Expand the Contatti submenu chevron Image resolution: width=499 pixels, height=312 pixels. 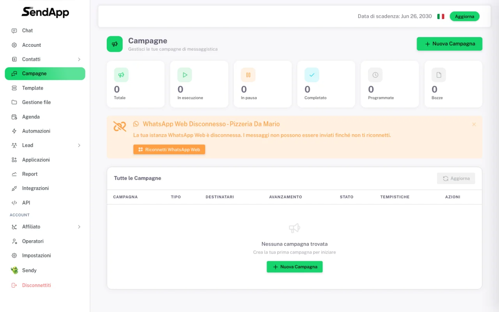(79, 59)
